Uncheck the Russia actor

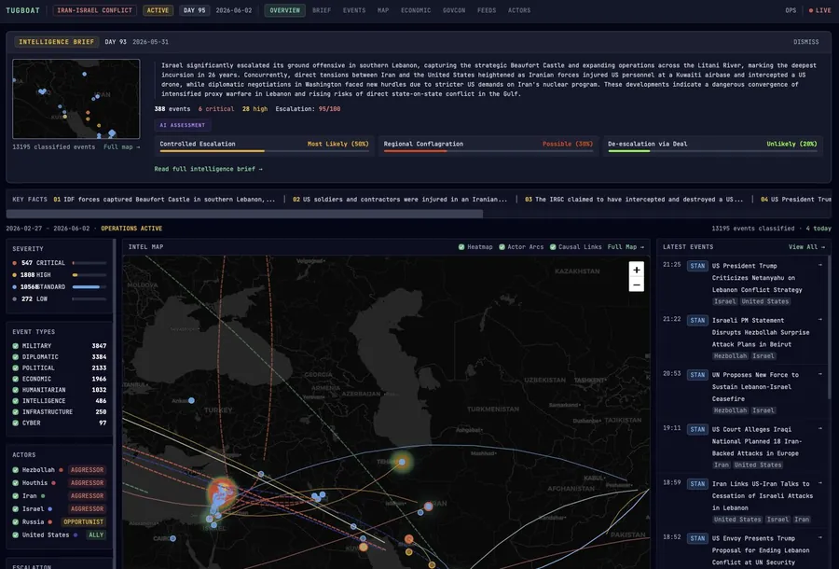[16, 522]
